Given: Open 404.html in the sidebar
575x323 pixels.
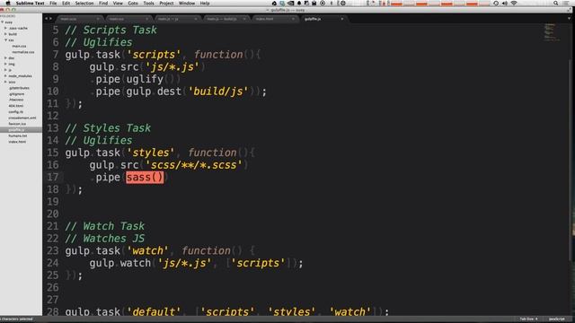Looking at the screenshot, I should [x=16, y=106].
